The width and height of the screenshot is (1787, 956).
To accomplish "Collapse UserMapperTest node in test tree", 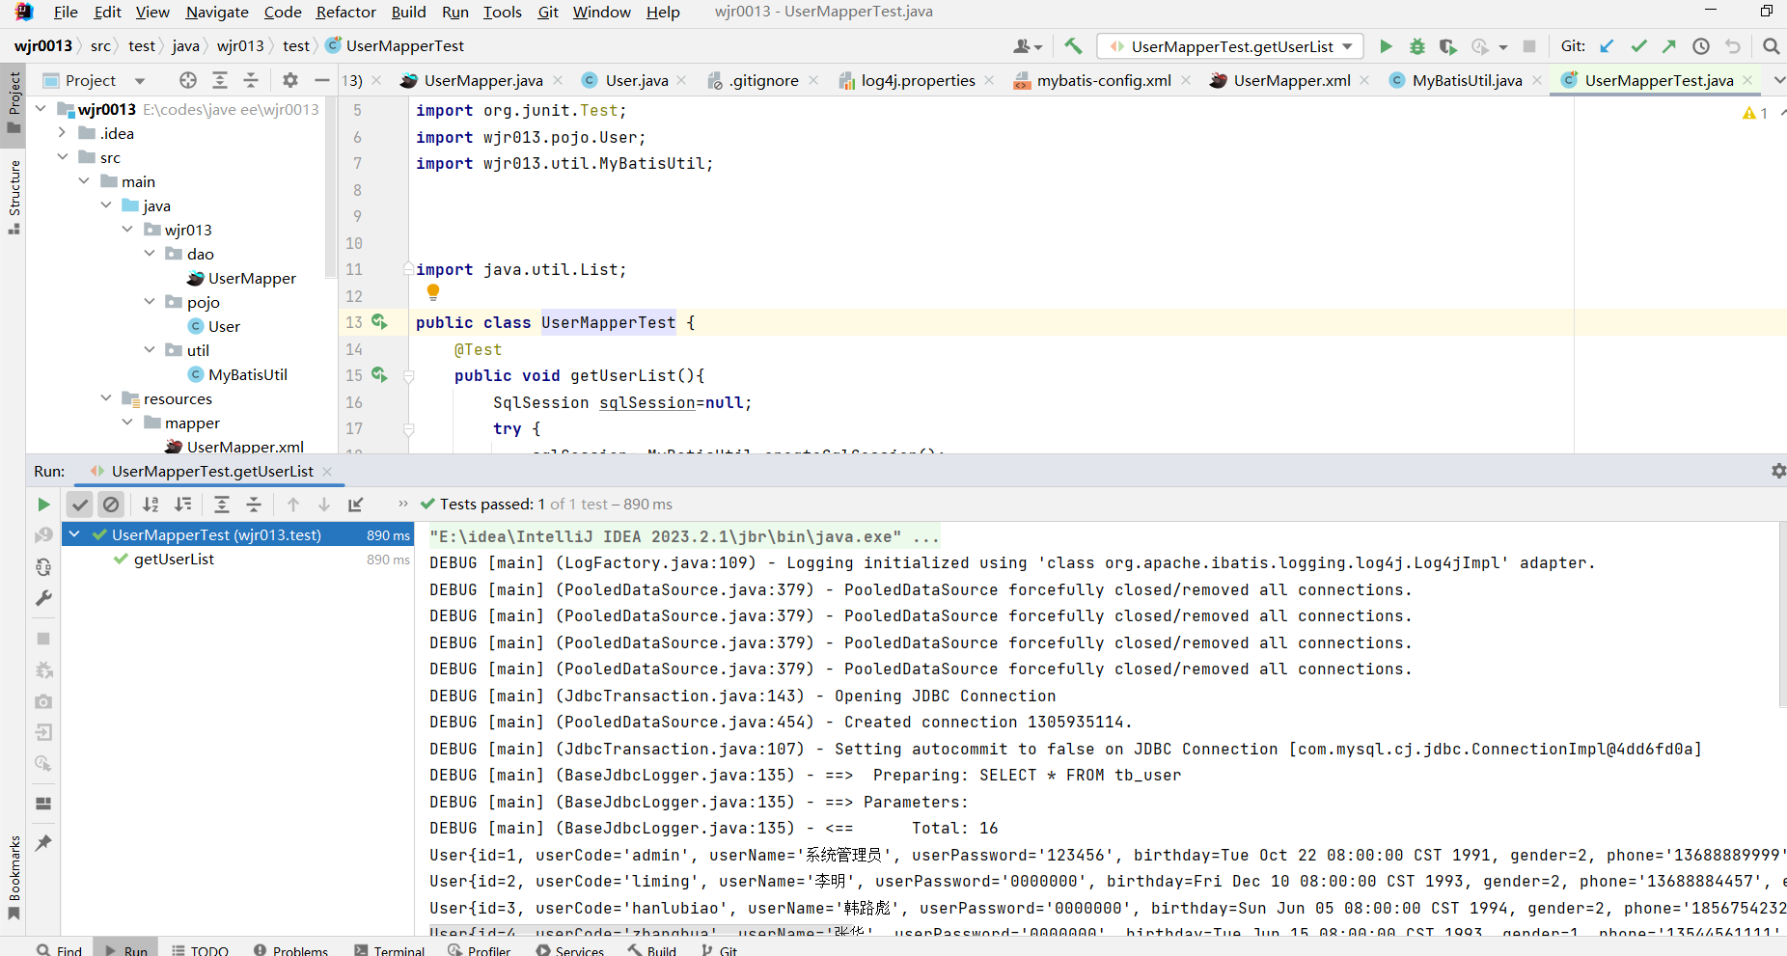I will [x=74, y=534].
